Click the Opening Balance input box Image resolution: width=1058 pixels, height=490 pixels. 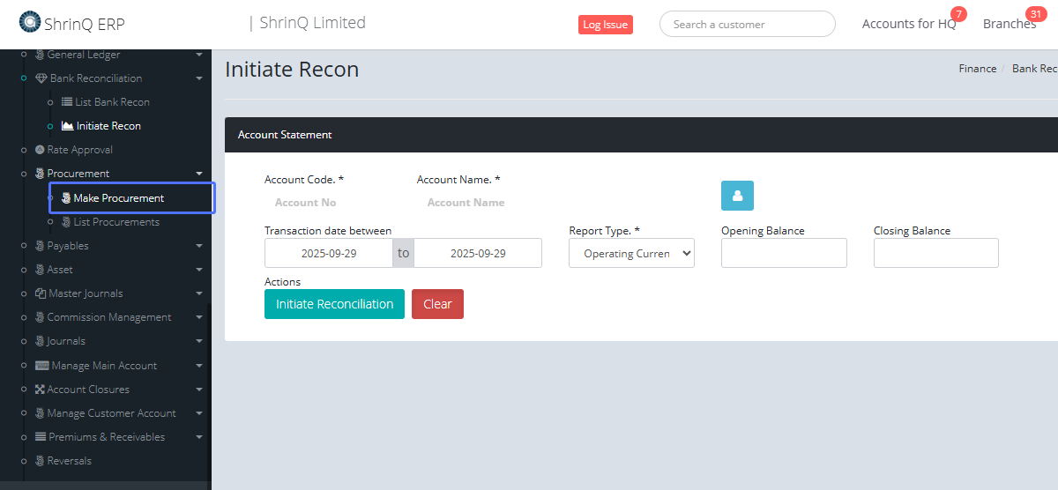[784, 254]
